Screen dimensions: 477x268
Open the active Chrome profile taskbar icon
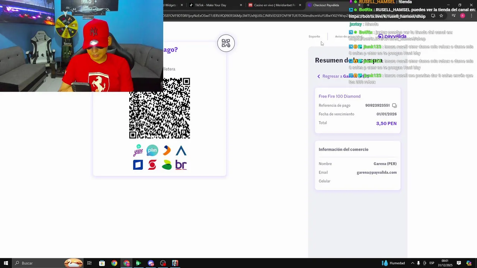point(126,263)
